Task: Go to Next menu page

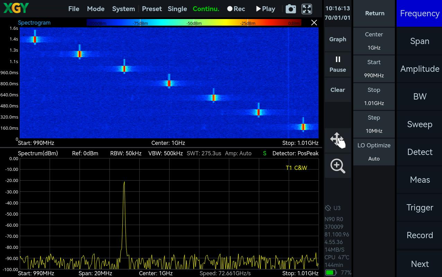Action: coord(419,264)
